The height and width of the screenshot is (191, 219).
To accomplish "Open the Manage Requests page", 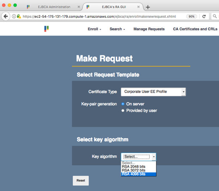I will pos(149,29).
